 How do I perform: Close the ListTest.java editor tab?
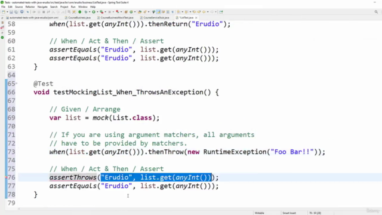pos(196,17)
